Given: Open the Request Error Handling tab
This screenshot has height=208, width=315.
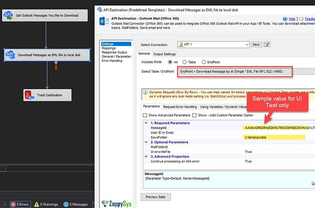Looking at the screenshot, I should (179, 107).
